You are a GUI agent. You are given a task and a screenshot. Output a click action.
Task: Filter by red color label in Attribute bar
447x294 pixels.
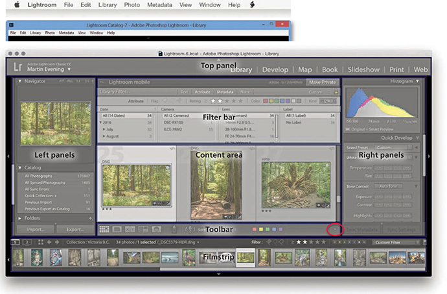(x=266, y=101)
